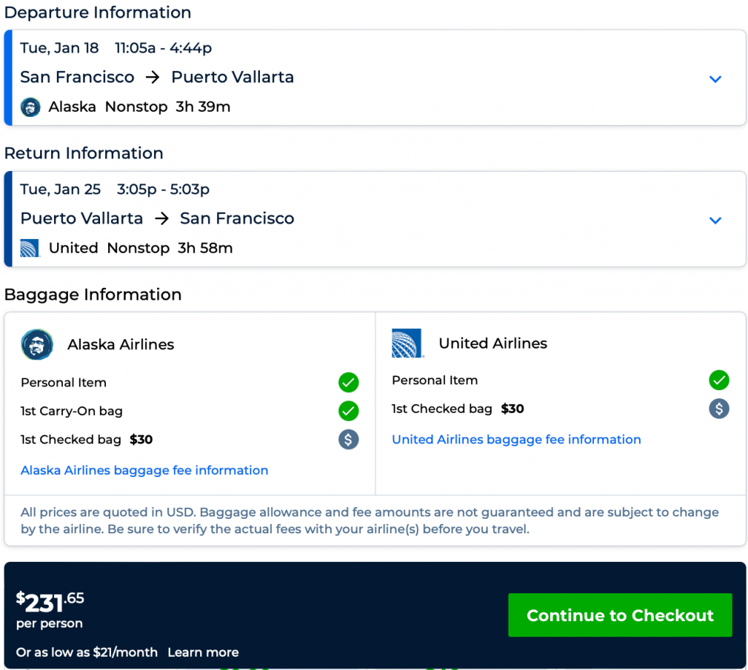Click green checkmark for Alaska Personal Item
This screenshot has height=670, width=748.
[x=348, y=382]
